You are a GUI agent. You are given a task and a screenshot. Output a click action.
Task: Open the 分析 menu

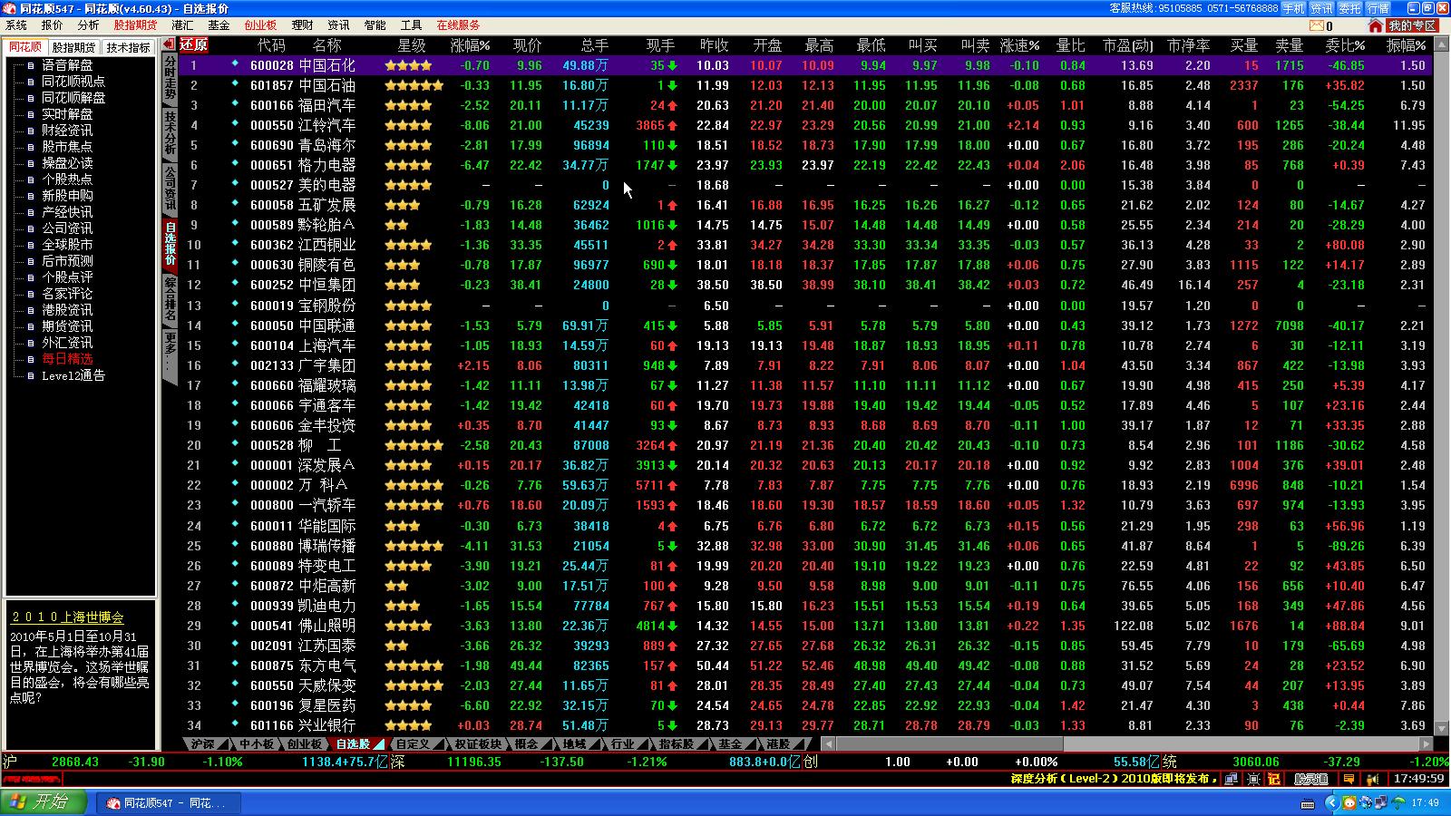[88, 25]
